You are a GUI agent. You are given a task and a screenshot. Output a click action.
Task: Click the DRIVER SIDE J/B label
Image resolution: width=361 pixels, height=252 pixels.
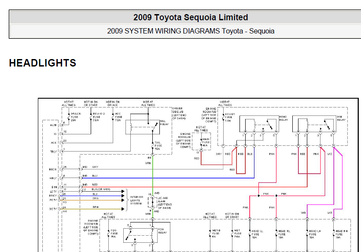click(179, 113)
